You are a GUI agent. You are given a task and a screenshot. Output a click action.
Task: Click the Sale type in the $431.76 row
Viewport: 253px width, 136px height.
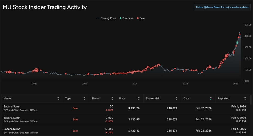(x=75, y=108)
